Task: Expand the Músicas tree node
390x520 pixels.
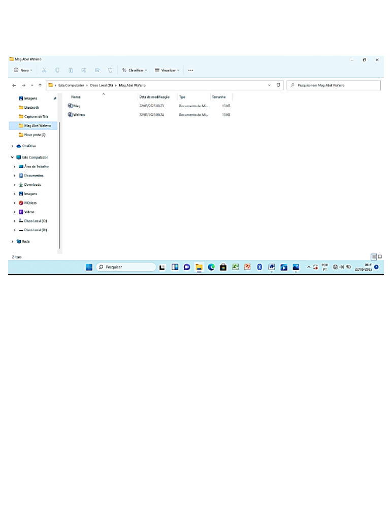Action: 14,203
